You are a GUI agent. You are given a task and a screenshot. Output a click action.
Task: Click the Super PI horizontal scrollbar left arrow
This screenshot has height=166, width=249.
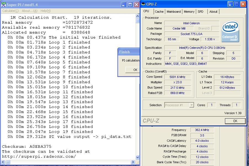point(3,162)
